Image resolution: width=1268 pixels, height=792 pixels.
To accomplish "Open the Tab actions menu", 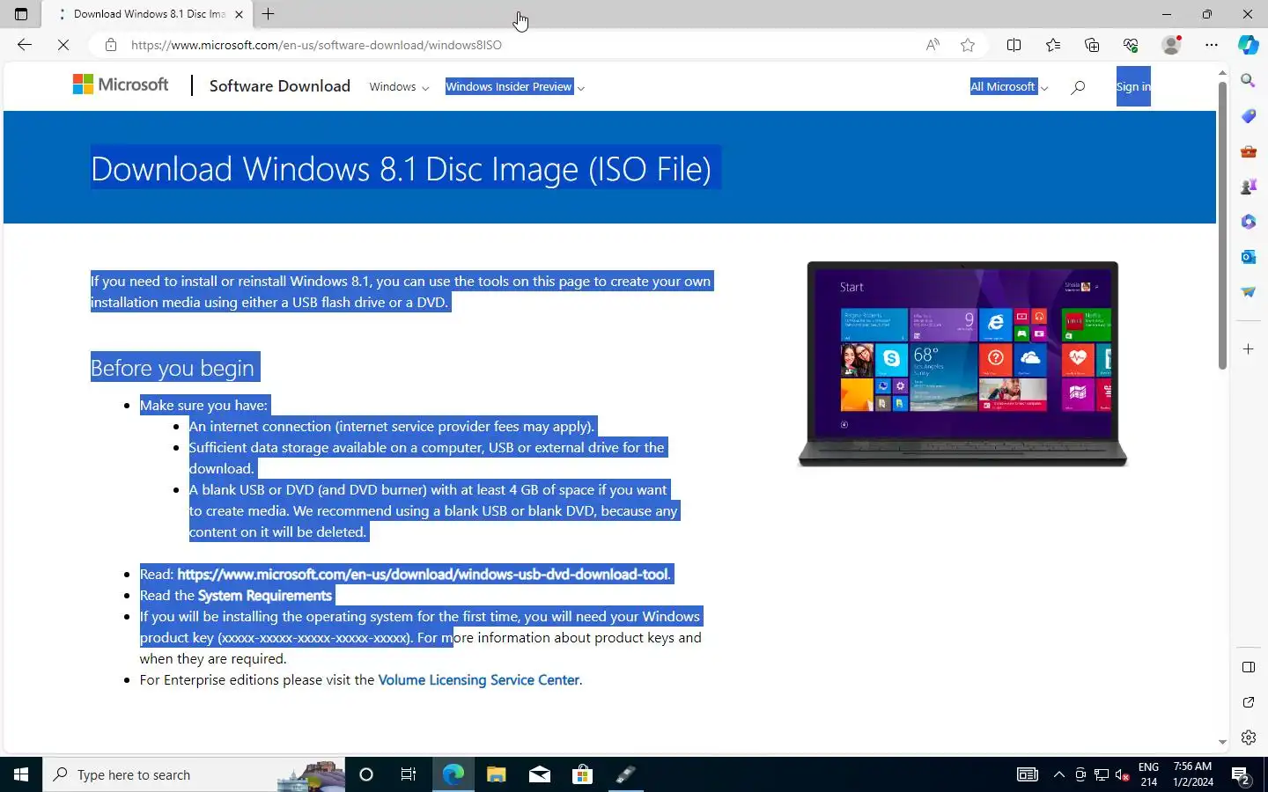I will click(21, 14).
